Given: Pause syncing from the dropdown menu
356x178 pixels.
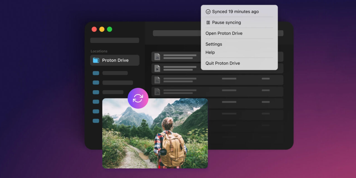Looking at the screenshot, I should point(226,23).
